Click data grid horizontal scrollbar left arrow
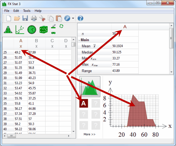This screenshot has width=176, height=146. tap(5, 136)
